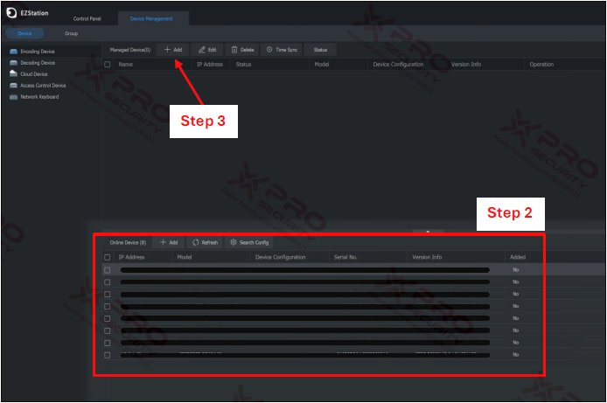Image resolution: width=607 pixels, height=403 pixels.
Task: Click the Status button in the toolbar
Action: (x=320, y=50)
